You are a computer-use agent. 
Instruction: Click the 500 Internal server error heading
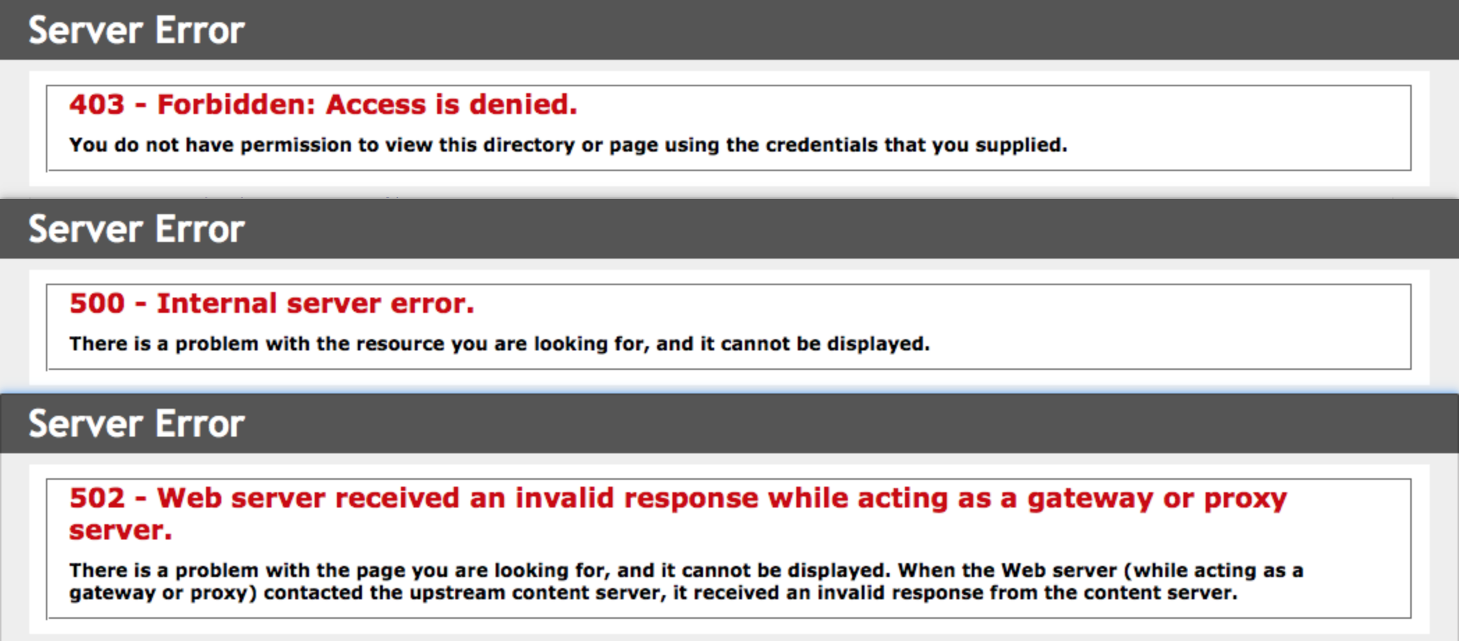[x=274, y=302]
